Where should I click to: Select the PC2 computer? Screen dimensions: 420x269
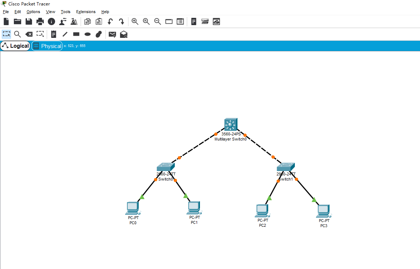(262, 211)
